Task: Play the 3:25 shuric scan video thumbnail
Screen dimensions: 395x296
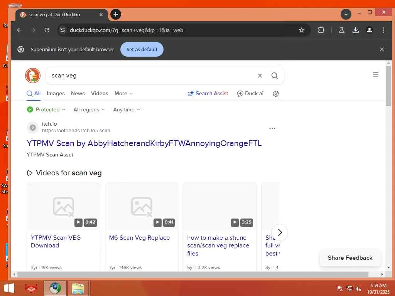Action: click(219, 207)
